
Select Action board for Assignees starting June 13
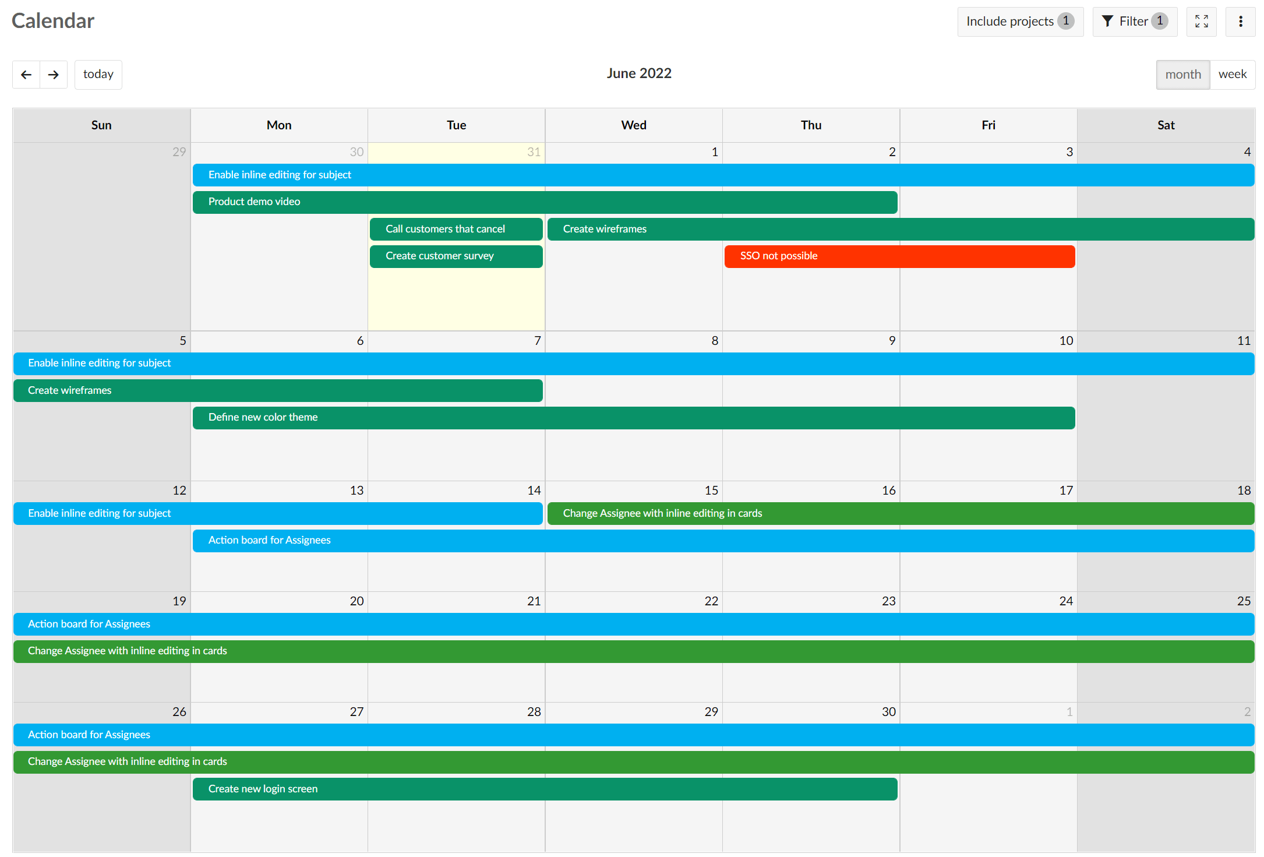pos(722,541)
